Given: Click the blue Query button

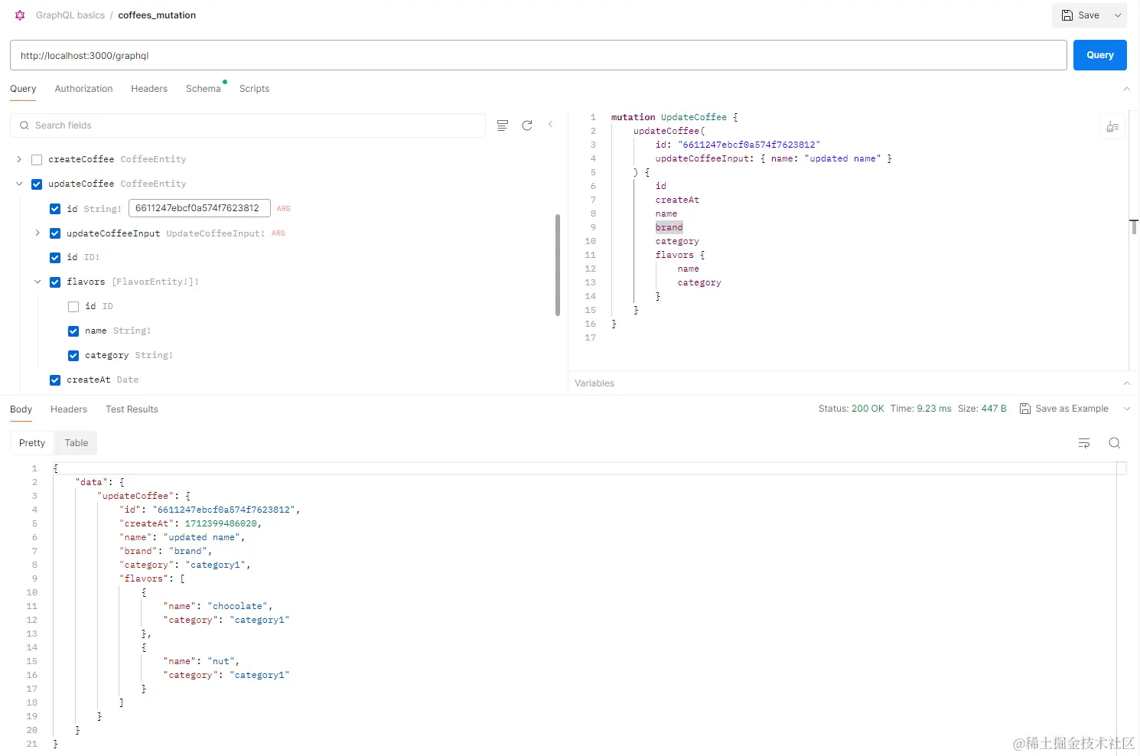Looking at the screenshot, I should 1099,55.
